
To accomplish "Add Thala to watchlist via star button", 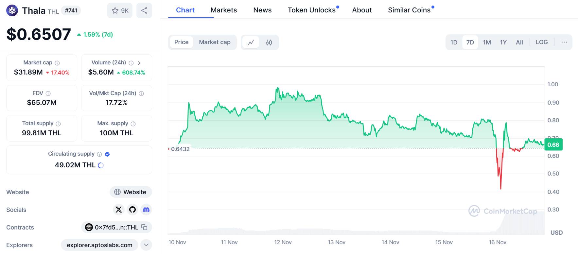I will coord(120,10).
